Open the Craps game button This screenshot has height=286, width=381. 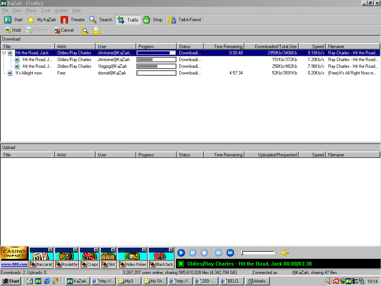click(x=89, y=264)
